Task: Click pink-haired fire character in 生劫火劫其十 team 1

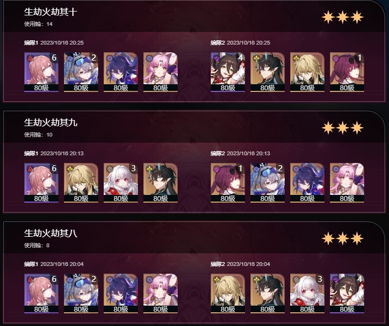Action: tap(41, 72)
